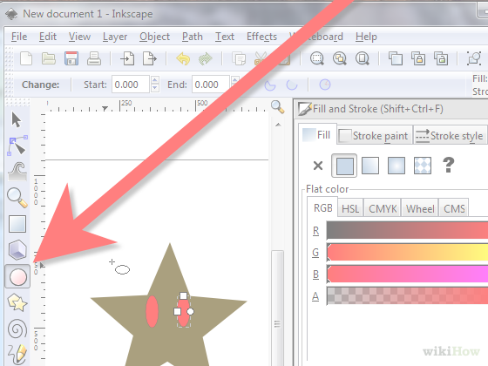488x366 pixels.
Task: Select the HSL color tab
Action: point(350,208)
